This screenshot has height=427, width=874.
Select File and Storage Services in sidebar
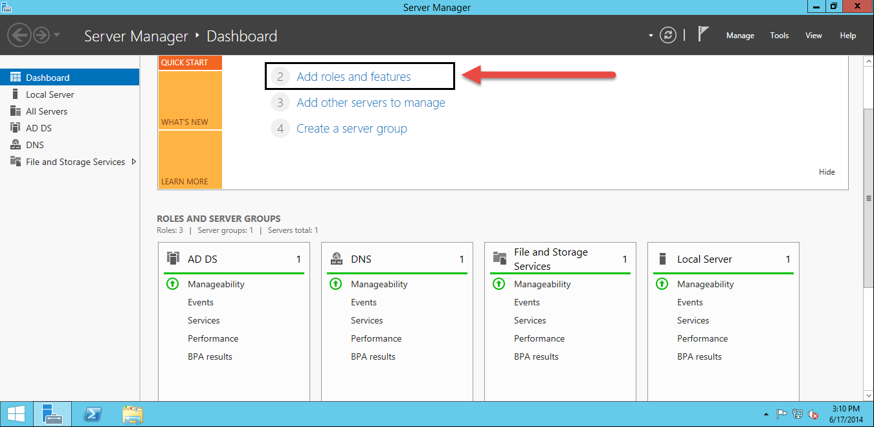[x=69, y=162]
